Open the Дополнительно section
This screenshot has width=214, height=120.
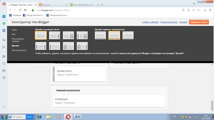point(19,50)
